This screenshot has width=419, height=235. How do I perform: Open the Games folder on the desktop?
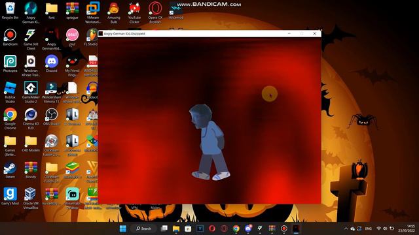(x=10, y=145)
